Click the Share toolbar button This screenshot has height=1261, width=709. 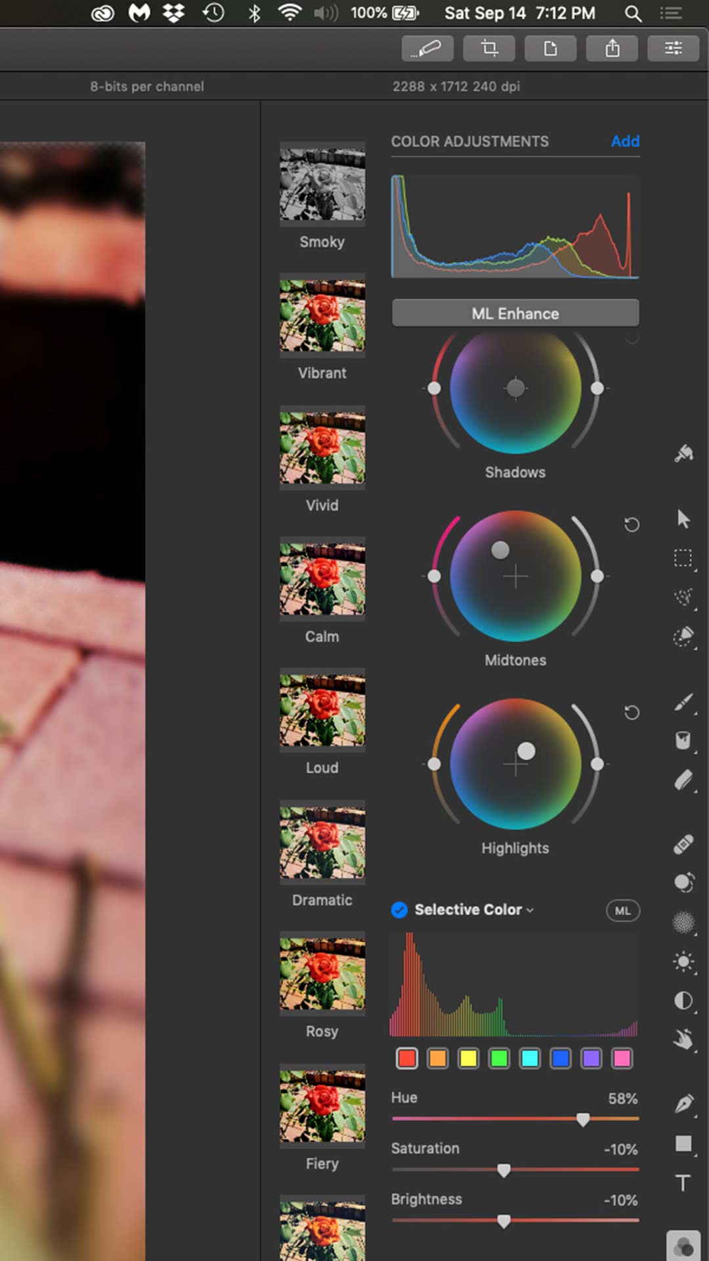tap(612, 48)
